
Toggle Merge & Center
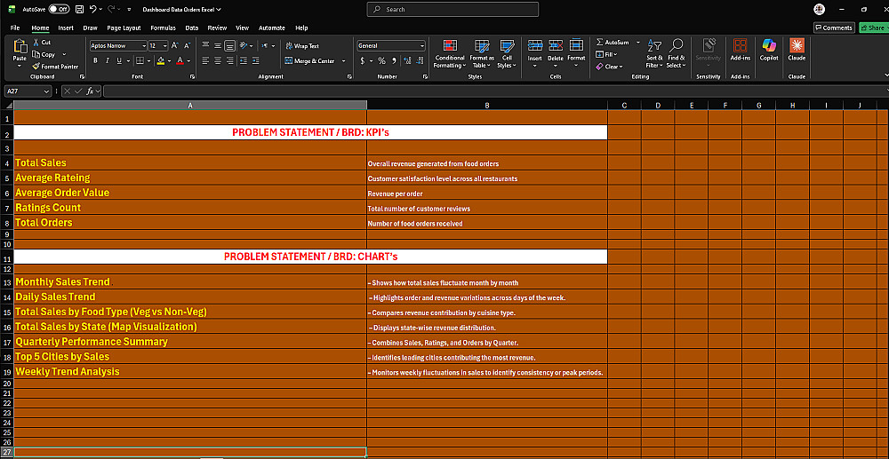pos(310,60)
